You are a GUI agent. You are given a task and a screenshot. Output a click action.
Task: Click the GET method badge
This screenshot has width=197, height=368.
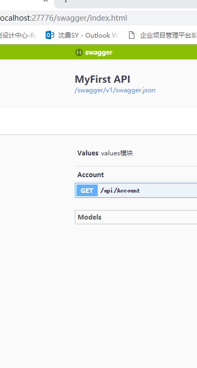pos(87,190)
